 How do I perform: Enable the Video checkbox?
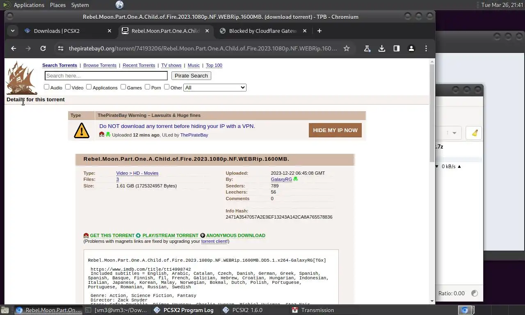pos(68,87)
